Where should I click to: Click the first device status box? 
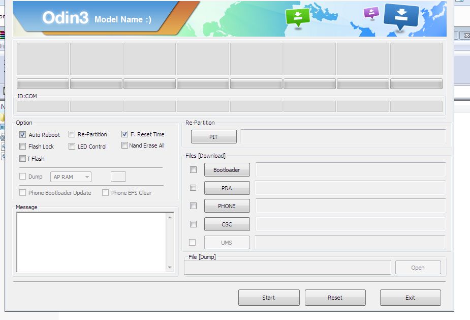click(x=43, y=59)
